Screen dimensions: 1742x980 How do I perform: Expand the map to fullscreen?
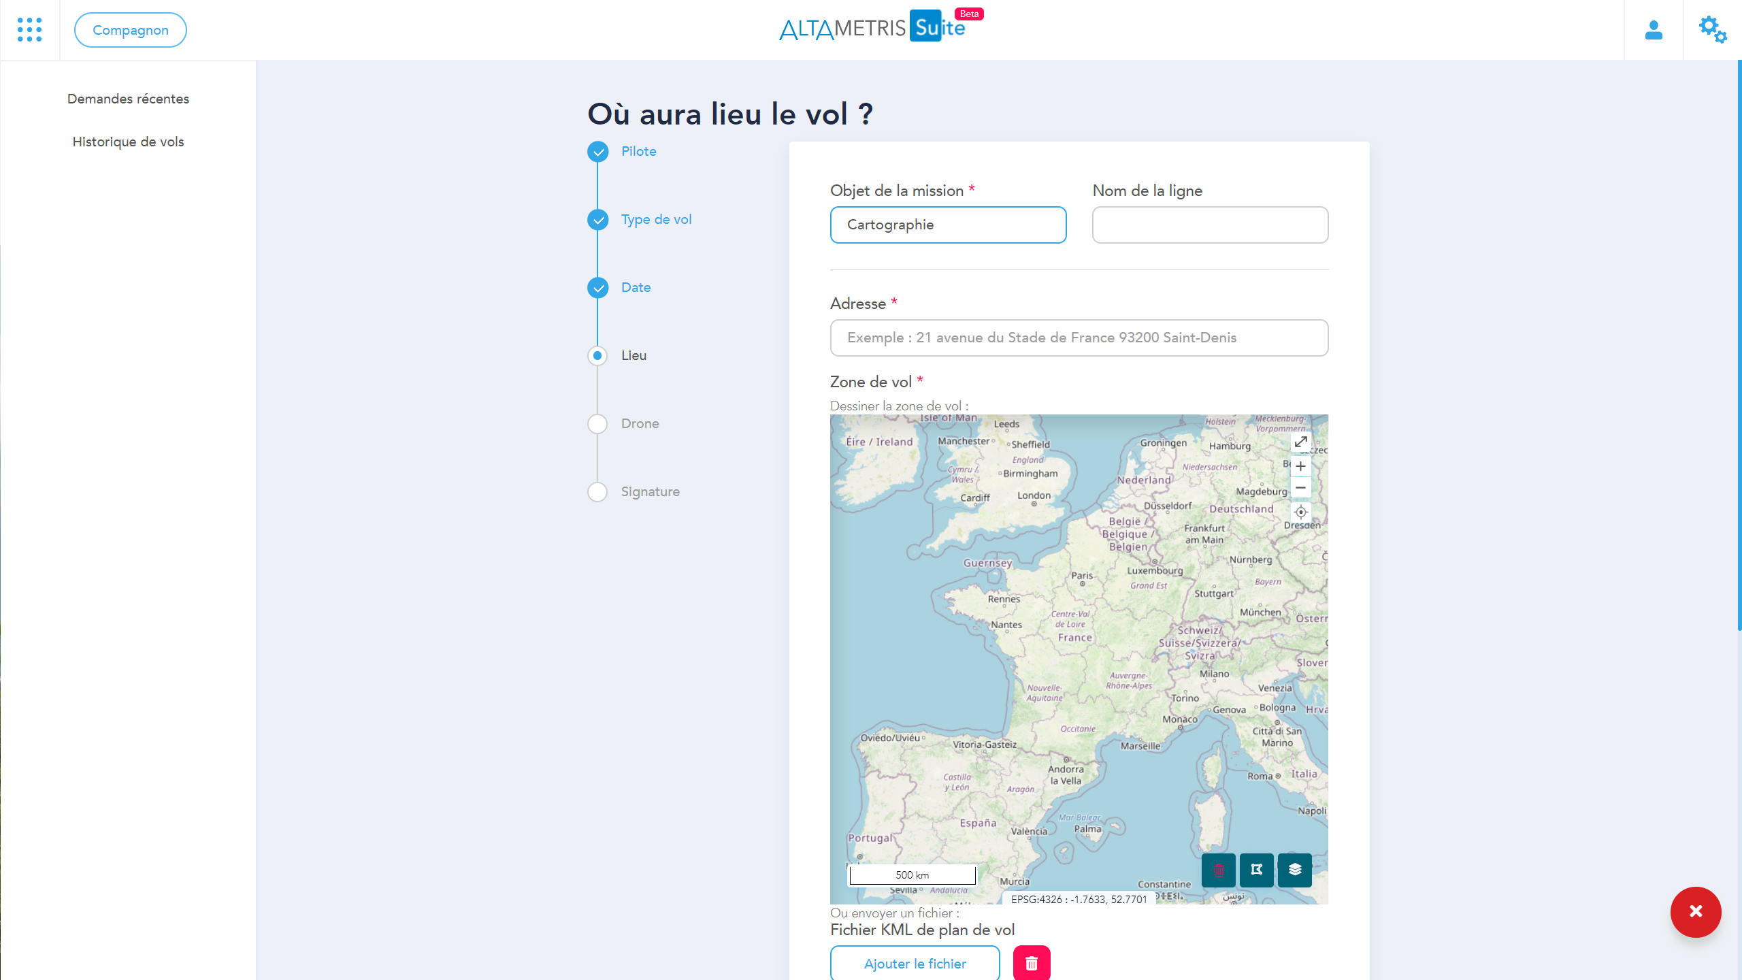tap(1300, 442)
